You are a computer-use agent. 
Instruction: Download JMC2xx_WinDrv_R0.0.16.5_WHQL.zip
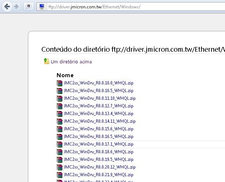pyautogui.click(x=98, y=136)
